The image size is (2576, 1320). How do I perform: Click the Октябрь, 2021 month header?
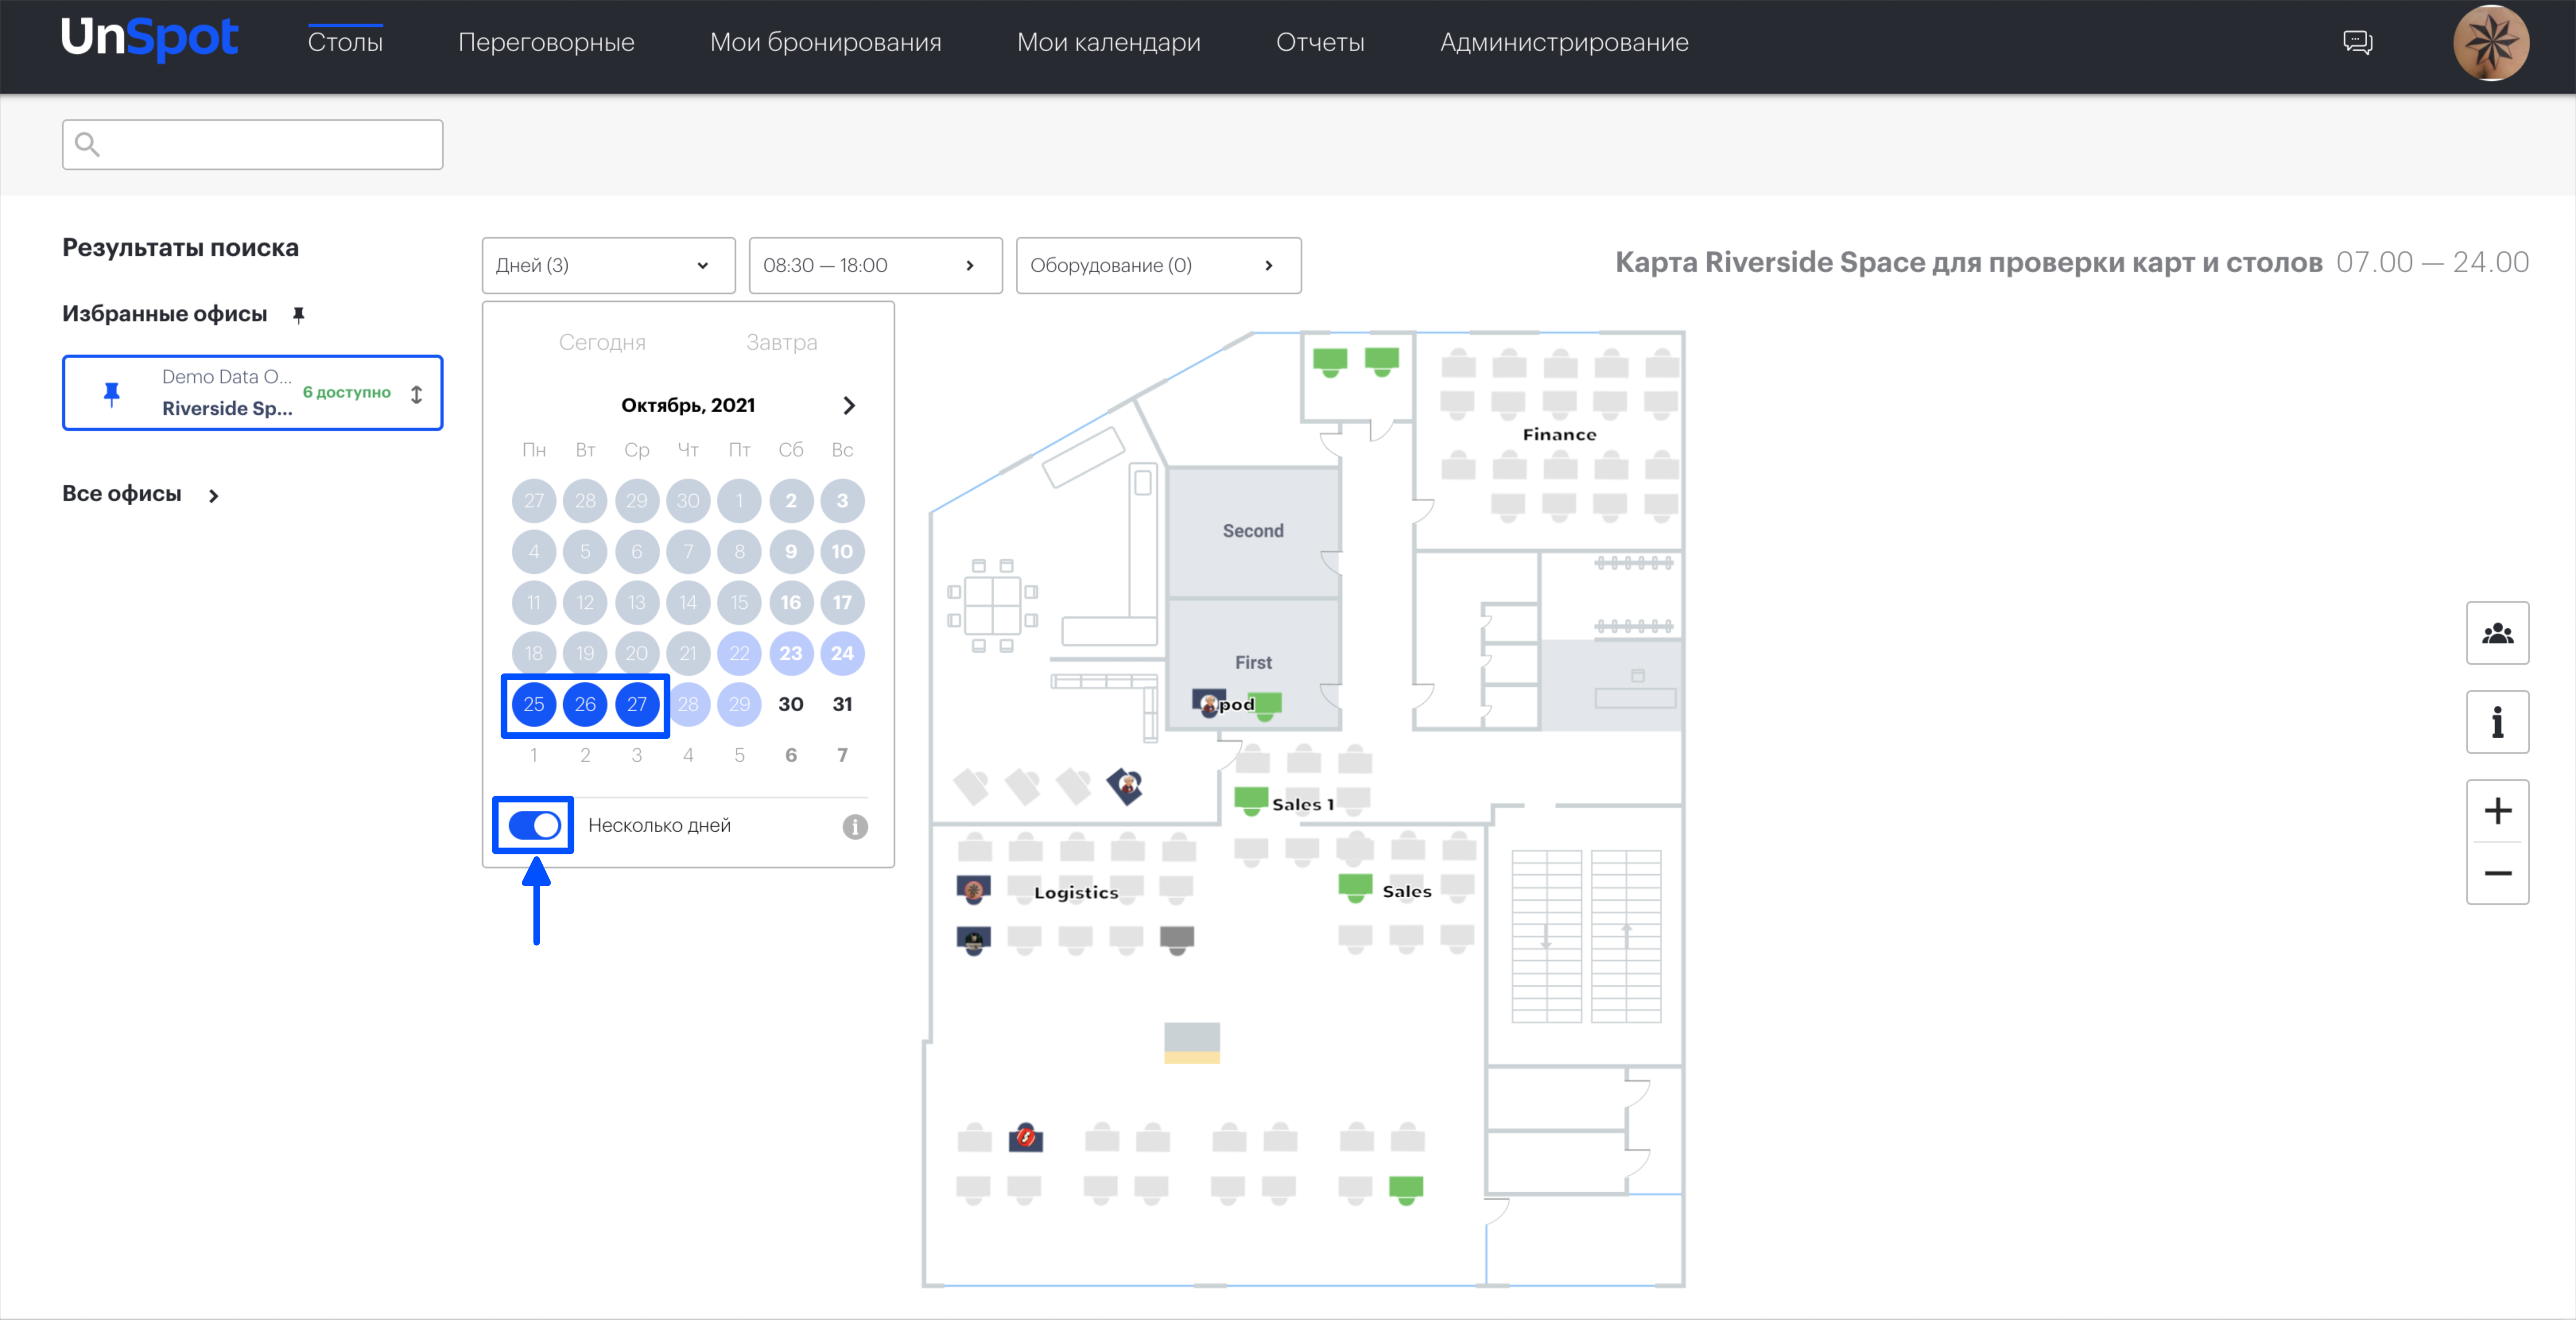688,406
